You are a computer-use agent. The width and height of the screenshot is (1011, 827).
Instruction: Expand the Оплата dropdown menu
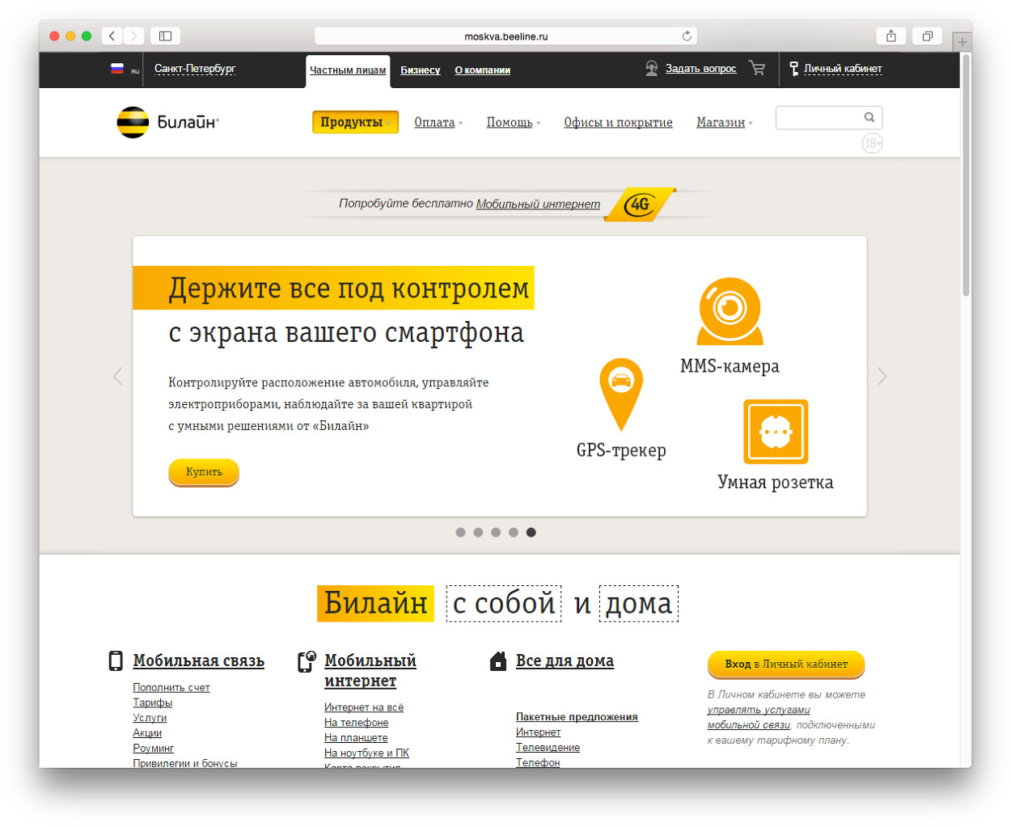click(438, 123)
